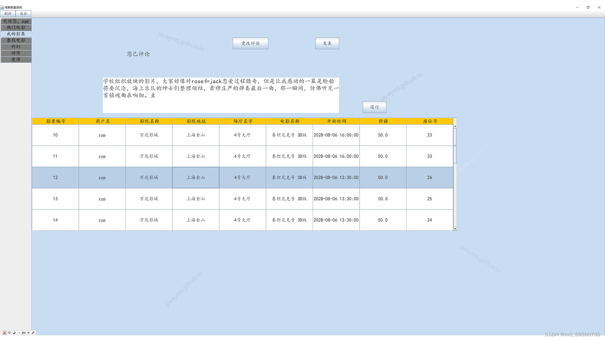
Task: Click the 场厅名字 column header
Action: coord(243,121)
